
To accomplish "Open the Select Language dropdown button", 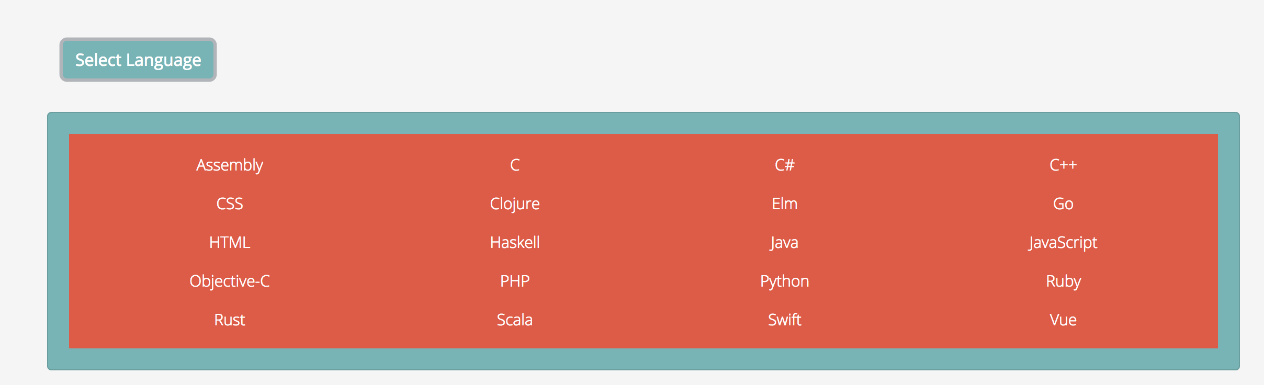I will [138, 60].
